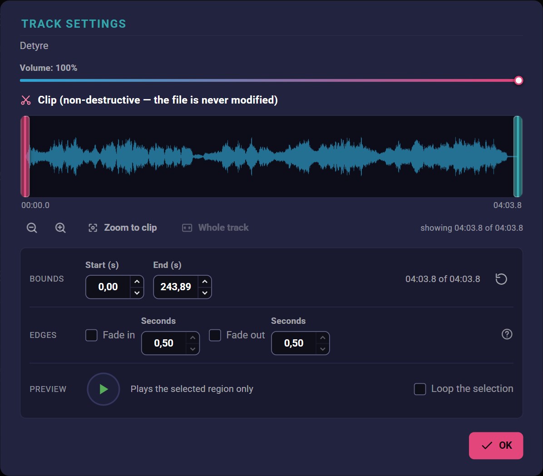Image resolution: width=543 pixels, height=476 pixels.
Task: Click the pink clip start handle on the waveform
Action: tap(25, 157)
